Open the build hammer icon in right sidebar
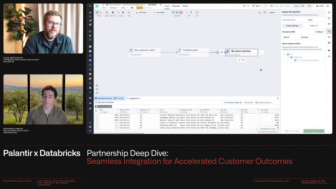The image size is (336, 189). [x=329, y=31]
